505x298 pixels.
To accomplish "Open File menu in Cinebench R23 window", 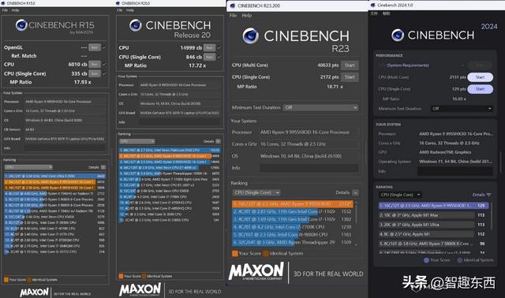I will [x=234, y=16].
